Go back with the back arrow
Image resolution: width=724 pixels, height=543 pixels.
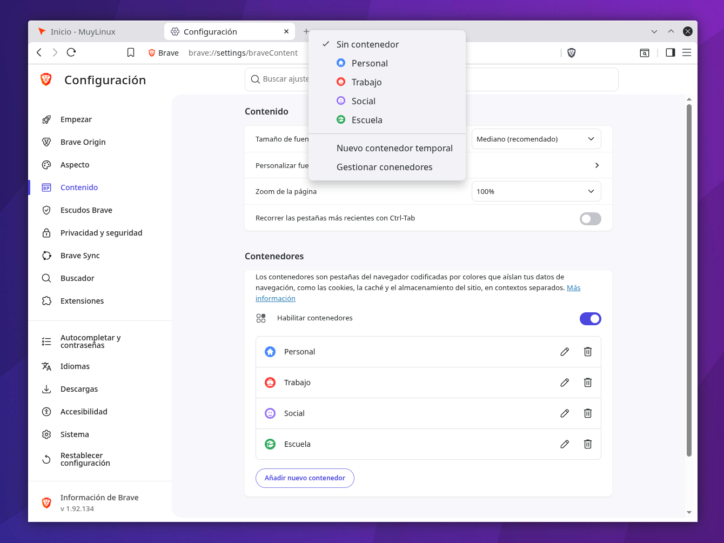coord(39,52)
